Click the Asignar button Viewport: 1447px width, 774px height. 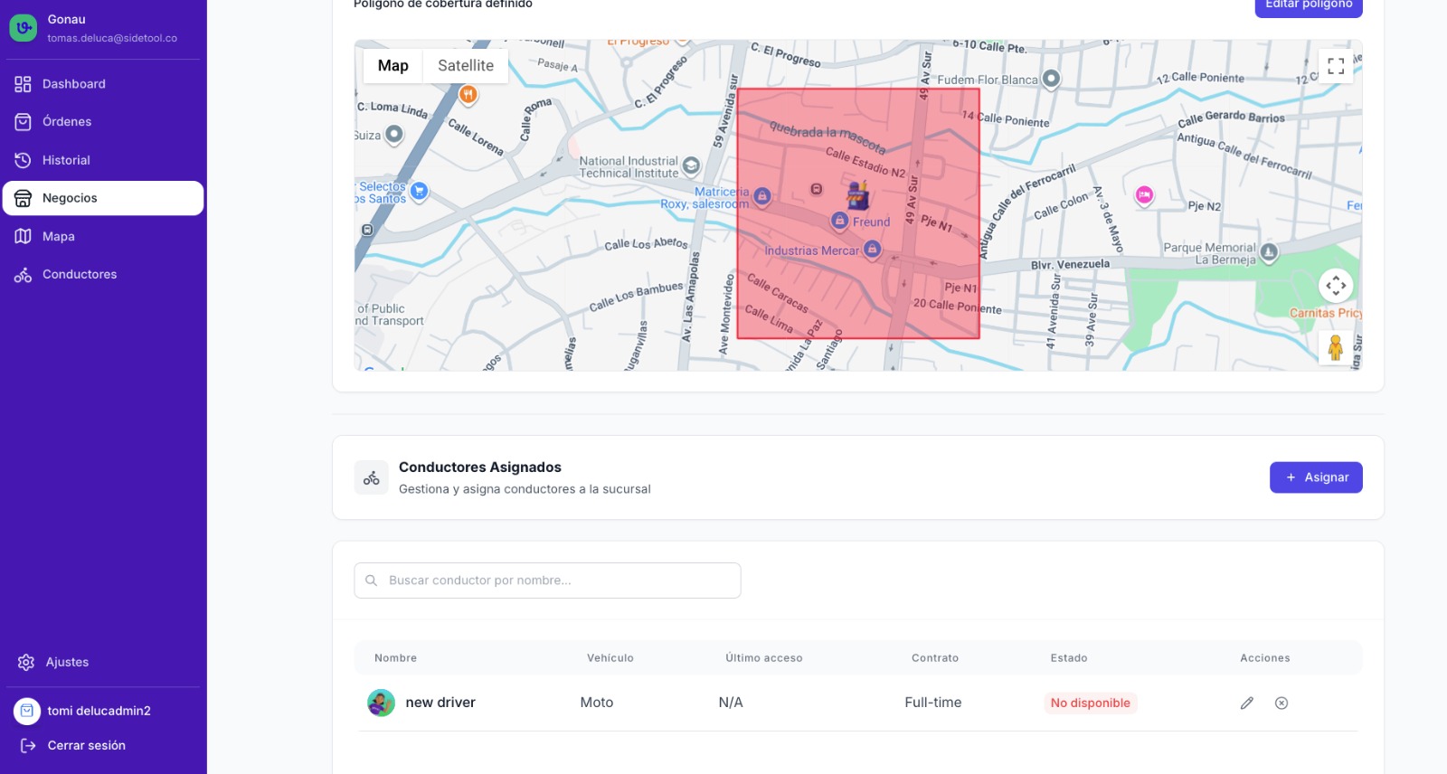(1316, 477)
